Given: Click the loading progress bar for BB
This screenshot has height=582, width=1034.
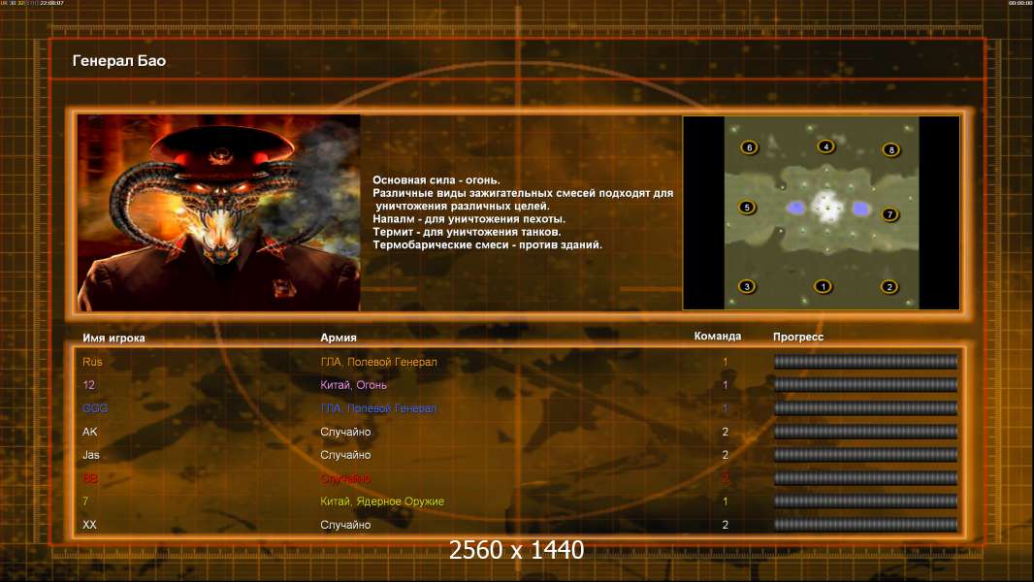Looking at the screenshot, I should [x=865, y=478].
